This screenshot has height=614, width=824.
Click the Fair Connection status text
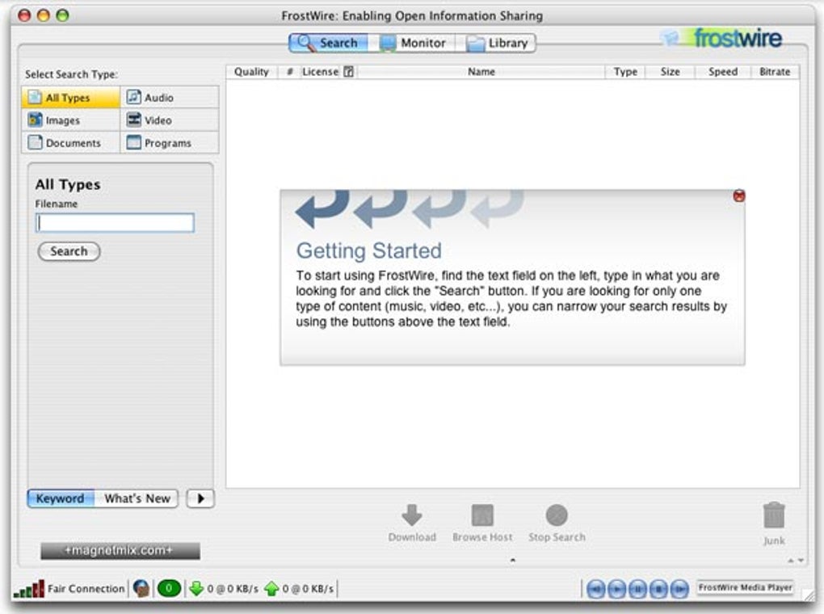tap(86, 589)
